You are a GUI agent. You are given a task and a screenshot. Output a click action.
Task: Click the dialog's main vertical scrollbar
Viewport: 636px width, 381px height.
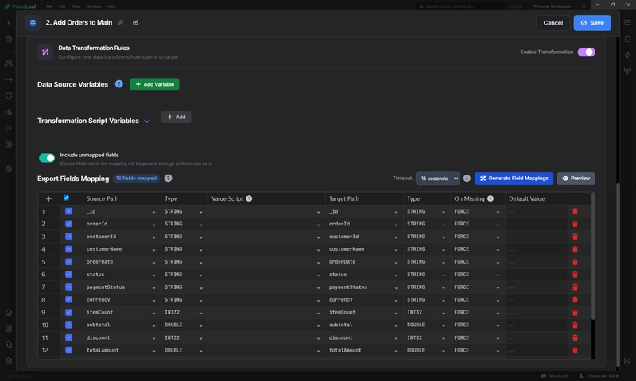pyautogui.click(x=619, y=275)
